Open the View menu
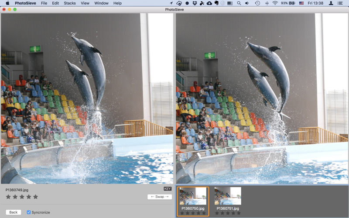This screenshot has width=349, height=218. (x=85, y=3)
